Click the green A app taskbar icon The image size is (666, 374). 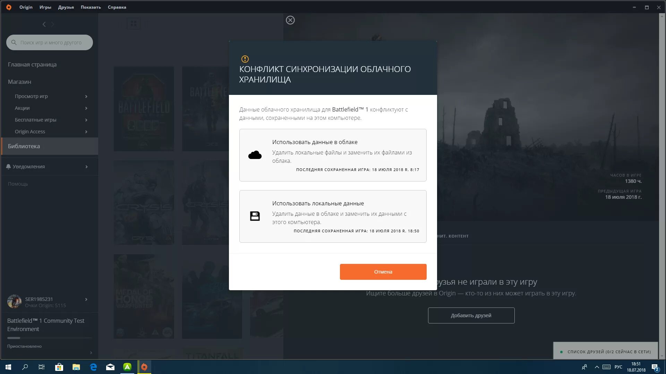coord(127,367)
